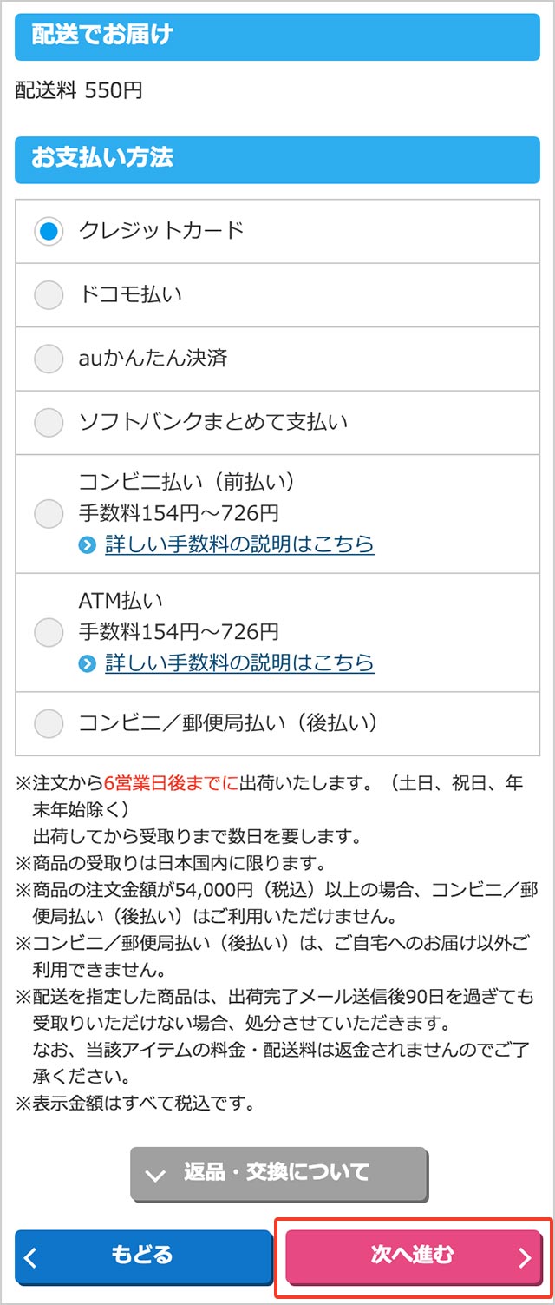Select auかんたん決済 radio button
The width and height of the screenshot is (555, 1305).
pyautogui.click(x=49, y=359)
